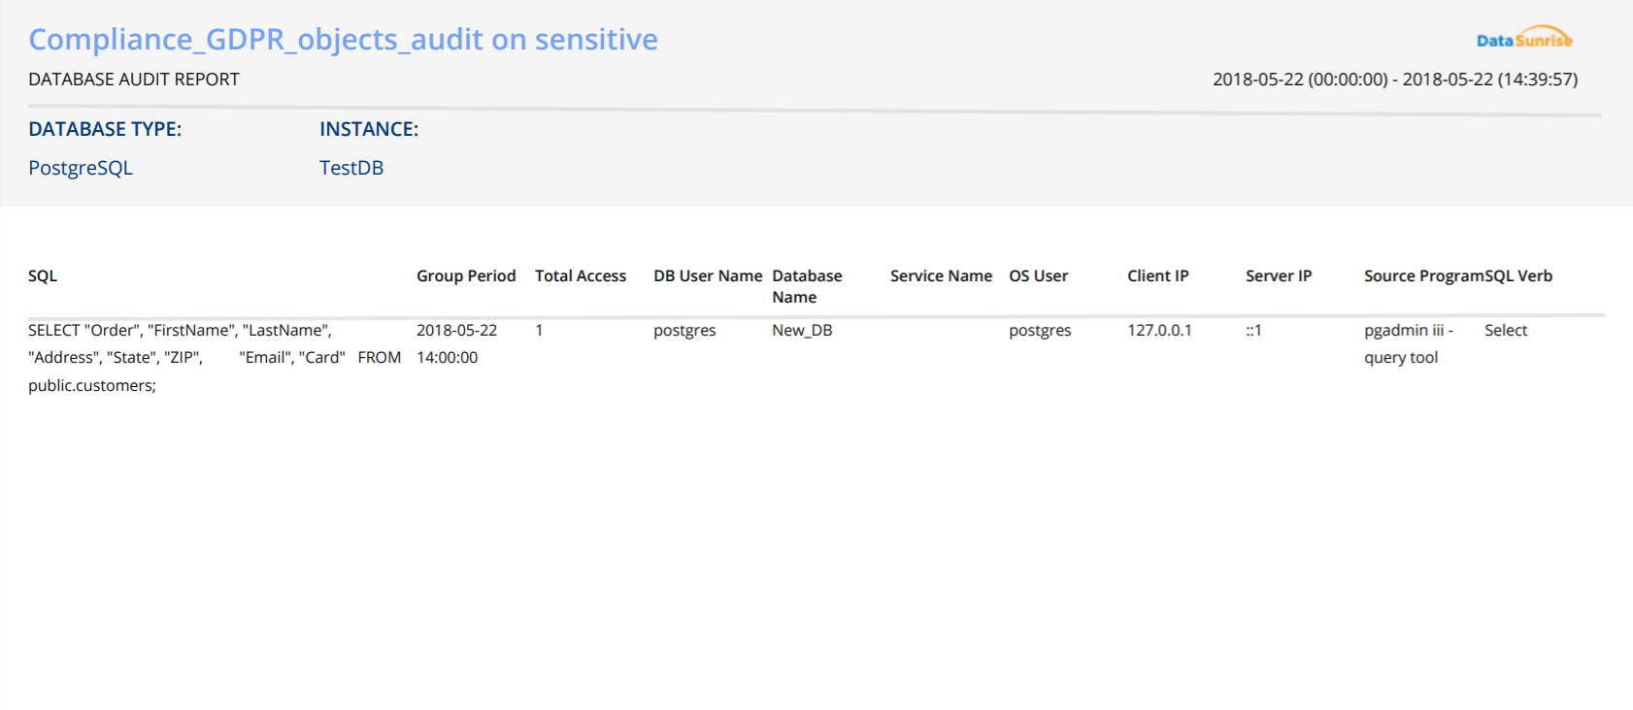Click the Group Period column header

coord(466,275)
